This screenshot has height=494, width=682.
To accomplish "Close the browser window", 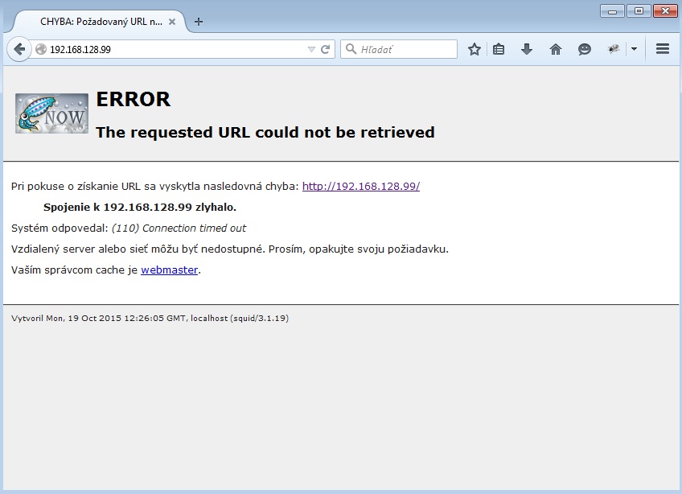I will (665, 11).
